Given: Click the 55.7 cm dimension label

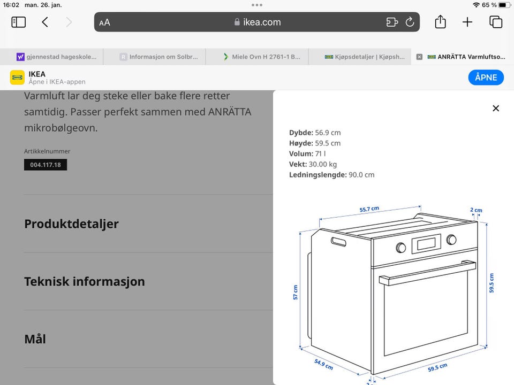Looking at the screenshot, I should 369,209.
